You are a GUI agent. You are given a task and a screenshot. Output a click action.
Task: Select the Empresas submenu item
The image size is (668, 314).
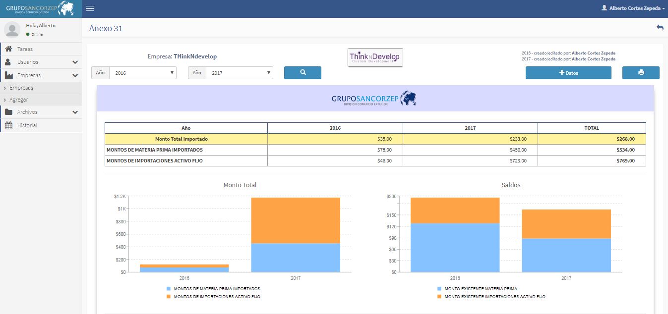click(x=21, y=88)
